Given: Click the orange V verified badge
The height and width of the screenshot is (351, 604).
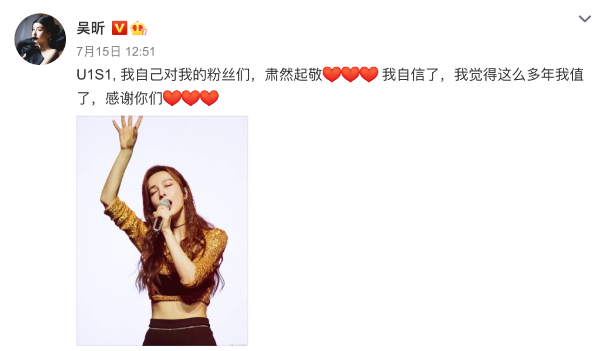Looking at the screenshot, I should pyautogui.click(x=120, y=28).
